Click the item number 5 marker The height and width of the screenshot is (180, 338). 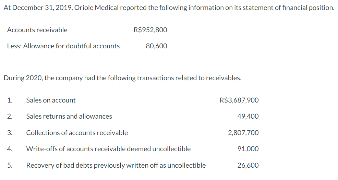point(10,165)
